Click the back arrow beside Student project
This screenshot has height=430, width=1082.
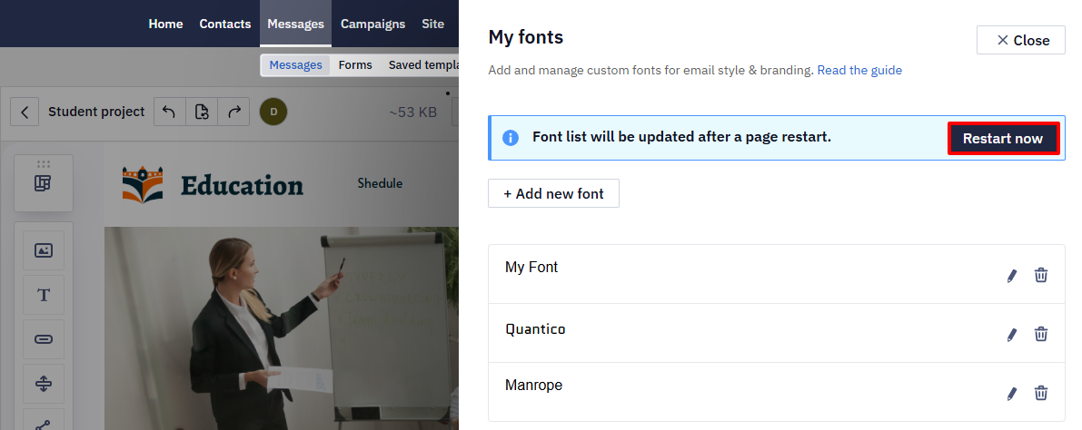click(25, 112)
